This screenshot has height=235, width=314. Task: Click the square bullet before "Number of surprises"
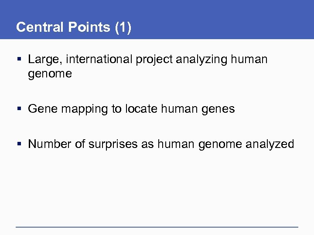coord(20,144)
